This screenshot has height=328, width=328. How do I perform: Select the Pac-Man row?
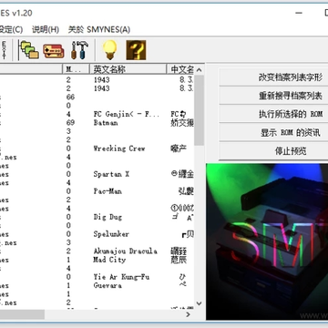pyautogui.click(x=97, y=191)
